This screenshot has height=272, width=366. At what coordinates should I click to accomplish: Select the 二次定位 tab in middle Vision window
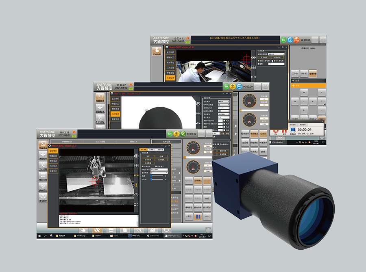pos(115,114)
